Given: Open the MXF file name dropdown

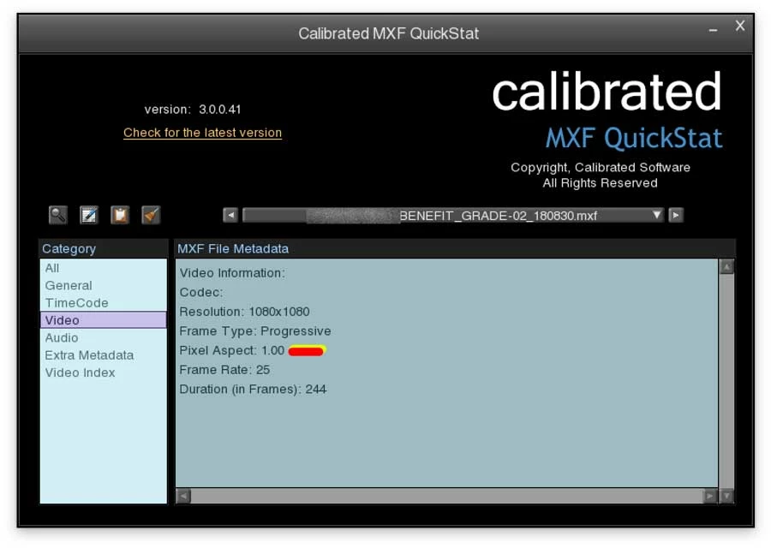Looking at the screenshot, I should (453, 215).
